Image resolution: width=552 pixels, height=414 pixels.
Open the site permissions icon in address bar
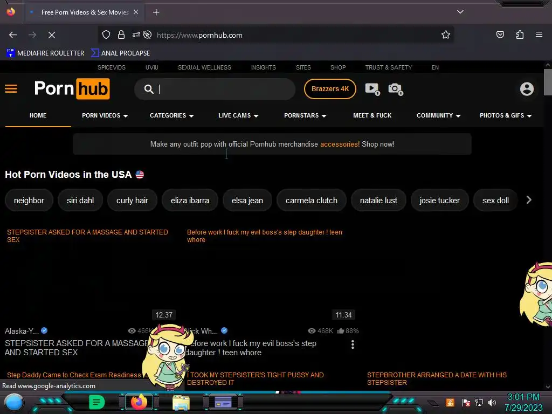point(136,35)
